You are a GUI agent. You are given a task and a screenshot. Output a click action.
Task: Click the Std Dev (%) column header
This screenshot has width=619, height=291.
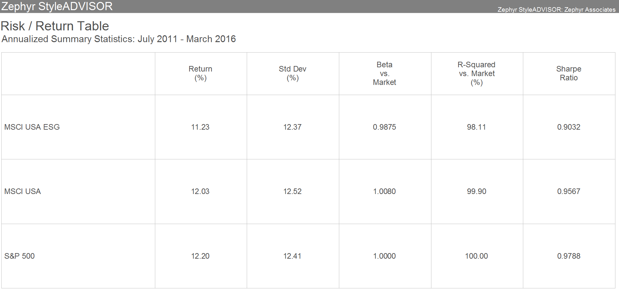coord(293,73)
